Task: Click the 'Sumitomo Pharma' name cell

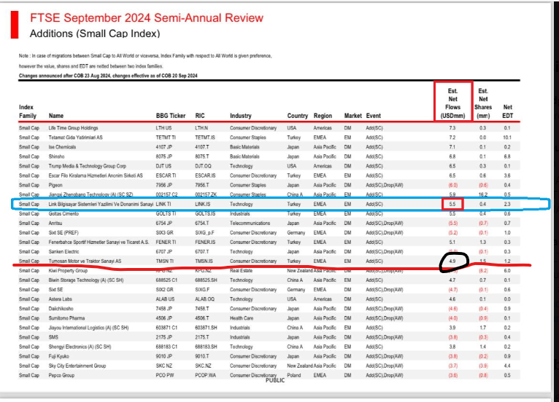Action: [66, 318]
